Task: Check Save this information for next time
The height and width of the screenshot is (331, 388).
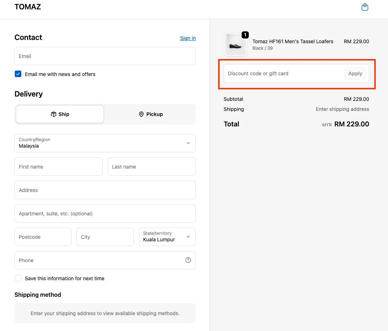Action: click(18, 278)
